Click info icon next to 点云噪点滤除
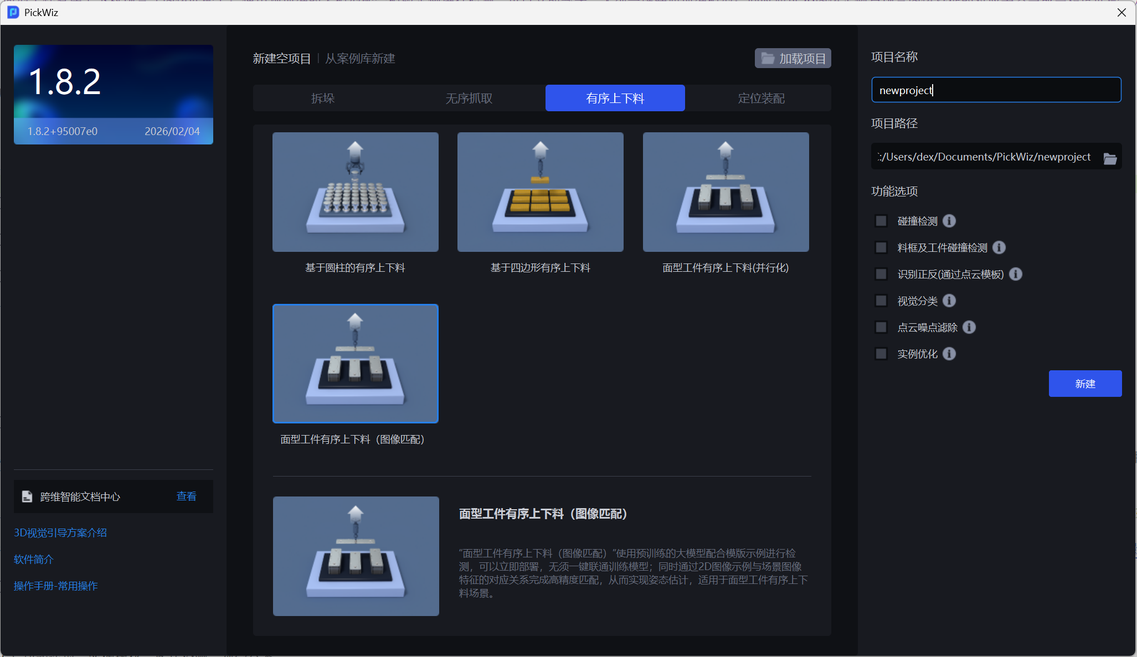Viewport: 1137px width, 657px height. (969, 327)
